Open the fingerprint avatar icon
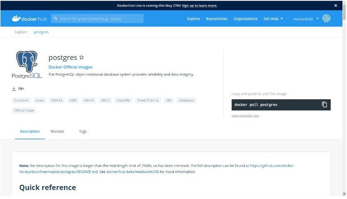The width and height of the screenshot is (347, 199). pos(326,19)
